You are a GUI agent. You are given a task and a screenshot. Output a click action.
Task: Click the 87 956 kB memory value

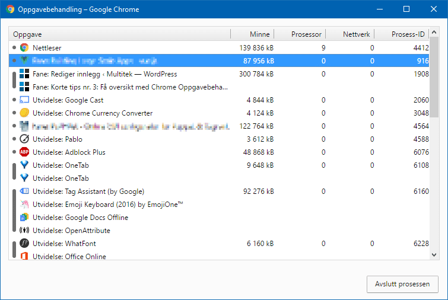(259, 61)
